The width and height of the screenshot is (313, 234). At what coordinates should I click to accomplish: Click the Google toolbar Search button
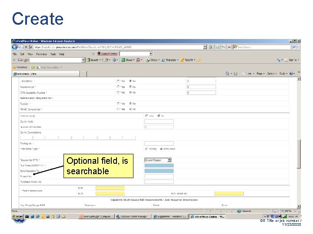[x=93, y=60]
